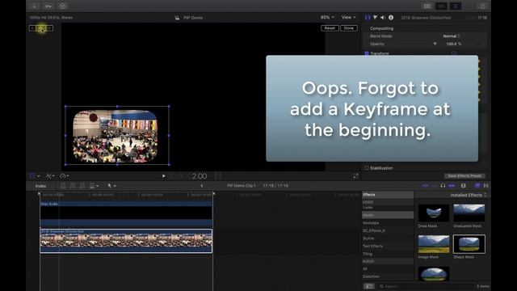The width and height of the screenshot is (517, 291).
Task: Click the clip appearance filmstrip icon
Action: [463, 186]
